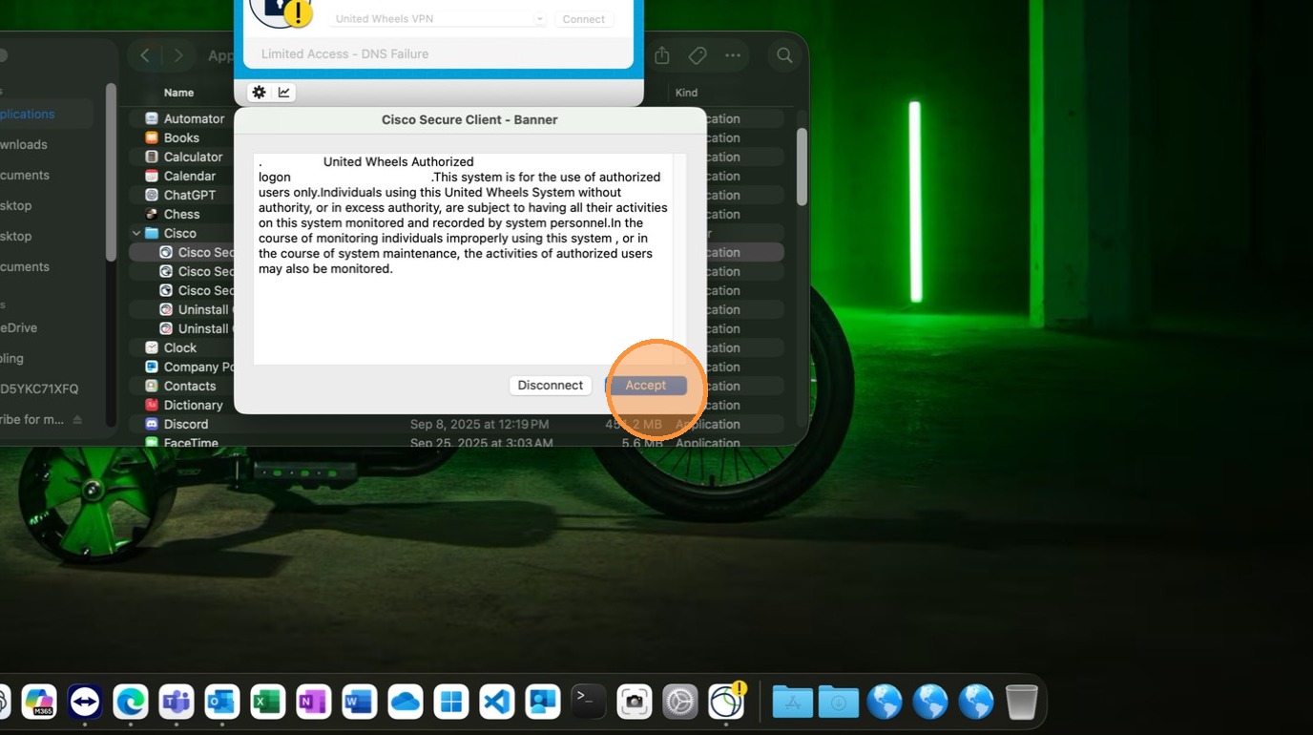This screenshot has height=735, width=1313.
Task: Go forward in Finder window
Action: click(x=177, y=55)
